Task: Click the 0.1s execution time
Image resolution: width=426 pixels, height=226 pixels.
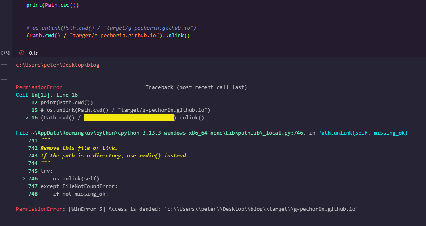Action: tap(33, 53)
